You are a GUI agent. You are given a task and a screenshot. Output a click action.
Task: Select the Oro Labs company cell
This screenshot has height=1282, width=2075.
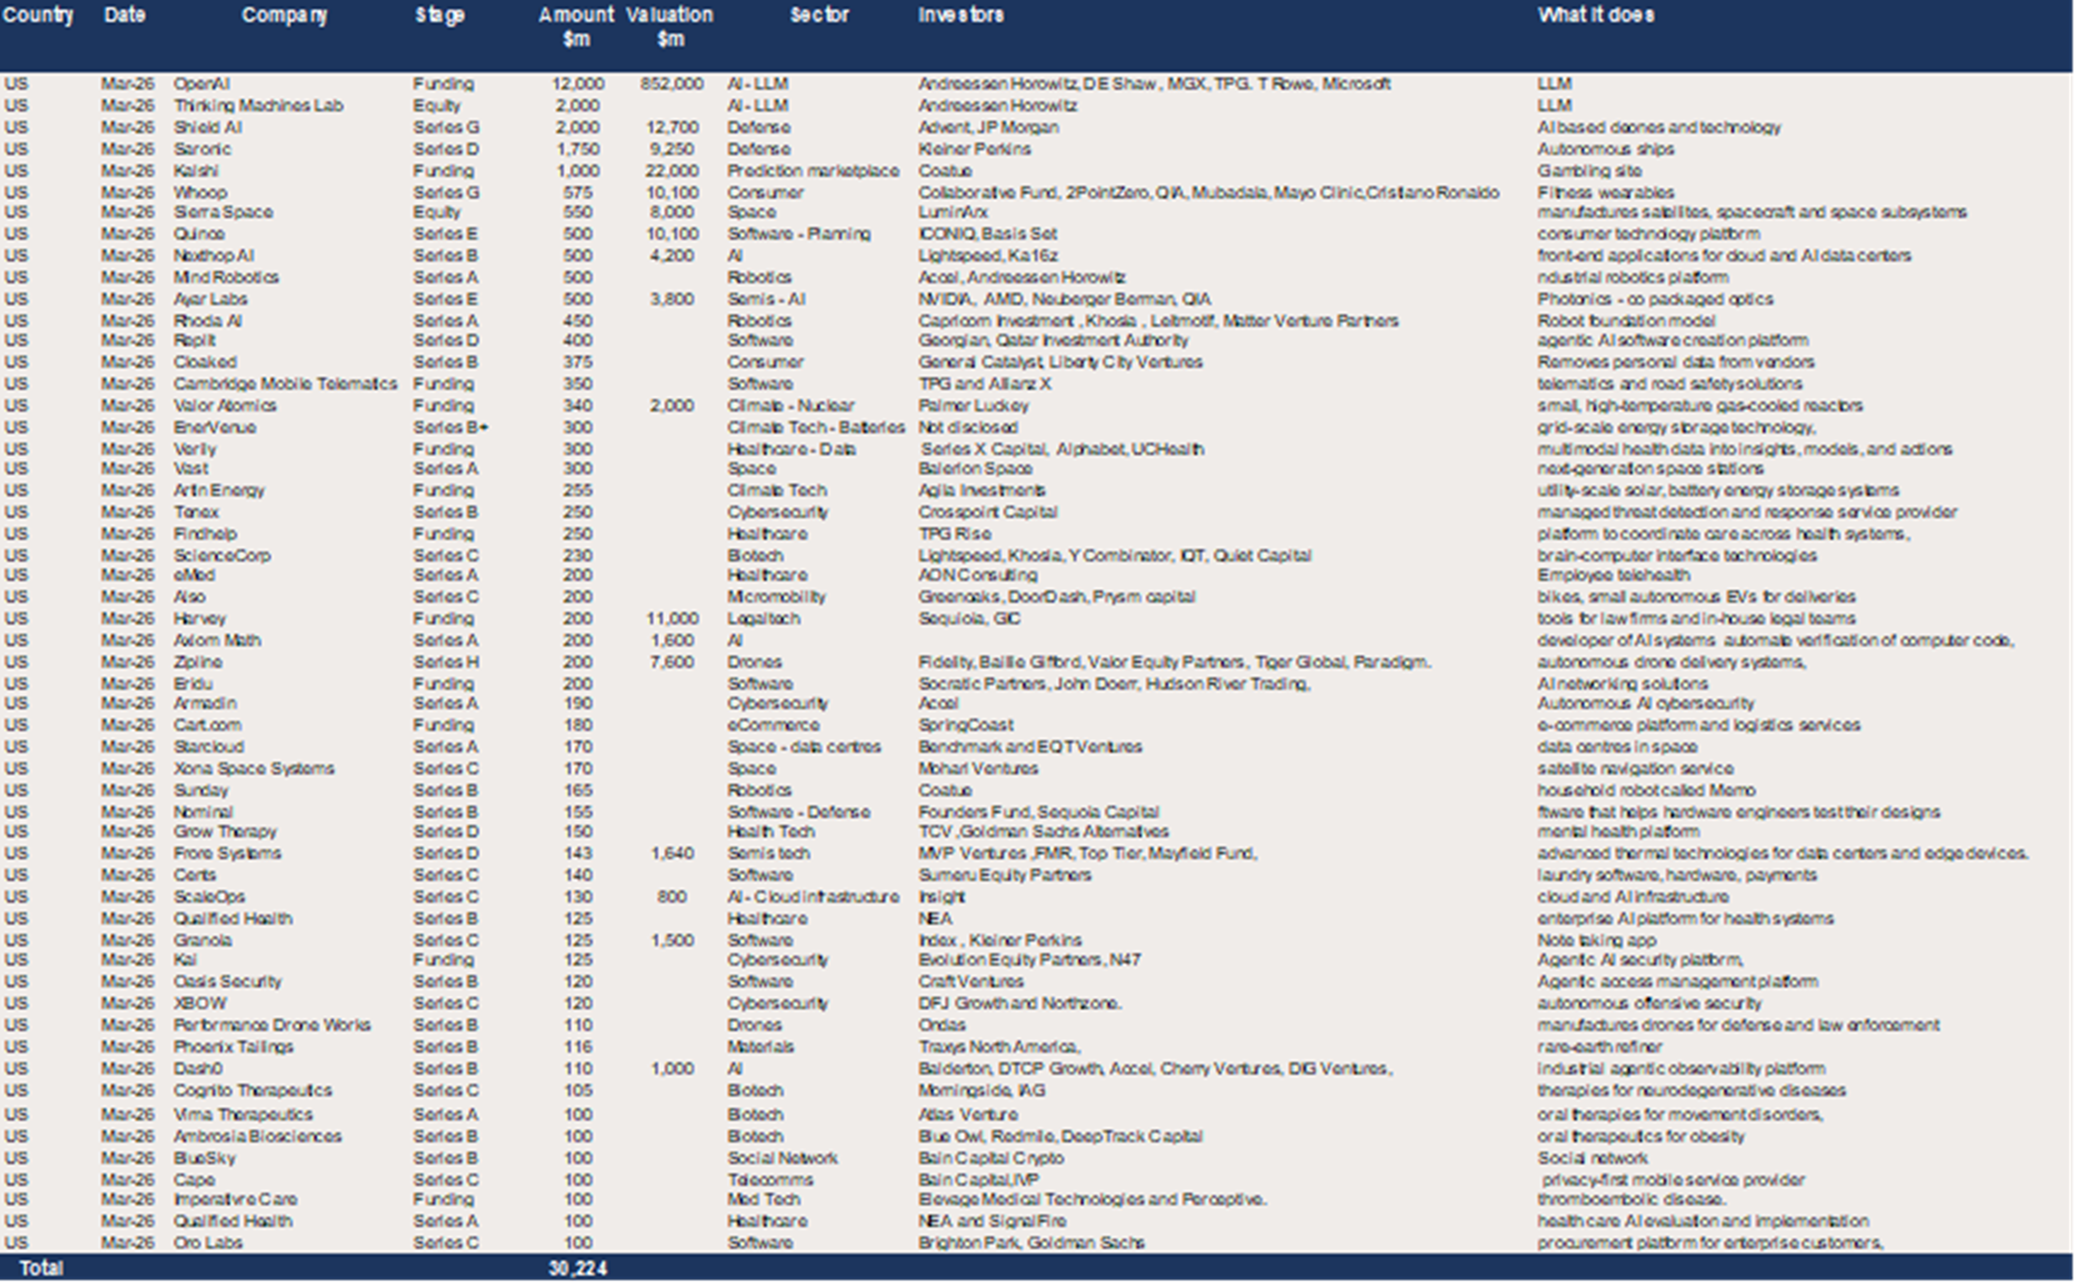(x=208, y=1243)
